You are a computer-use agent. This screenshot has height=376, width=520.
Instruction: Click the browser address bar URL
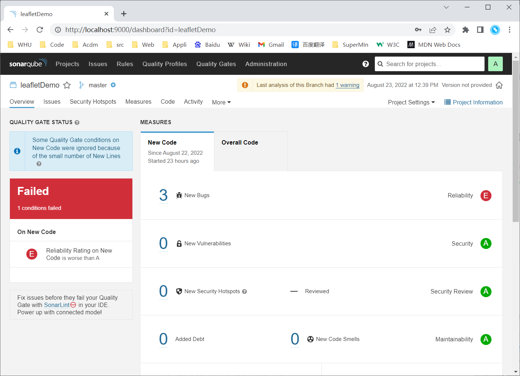(x=140, y=30)
